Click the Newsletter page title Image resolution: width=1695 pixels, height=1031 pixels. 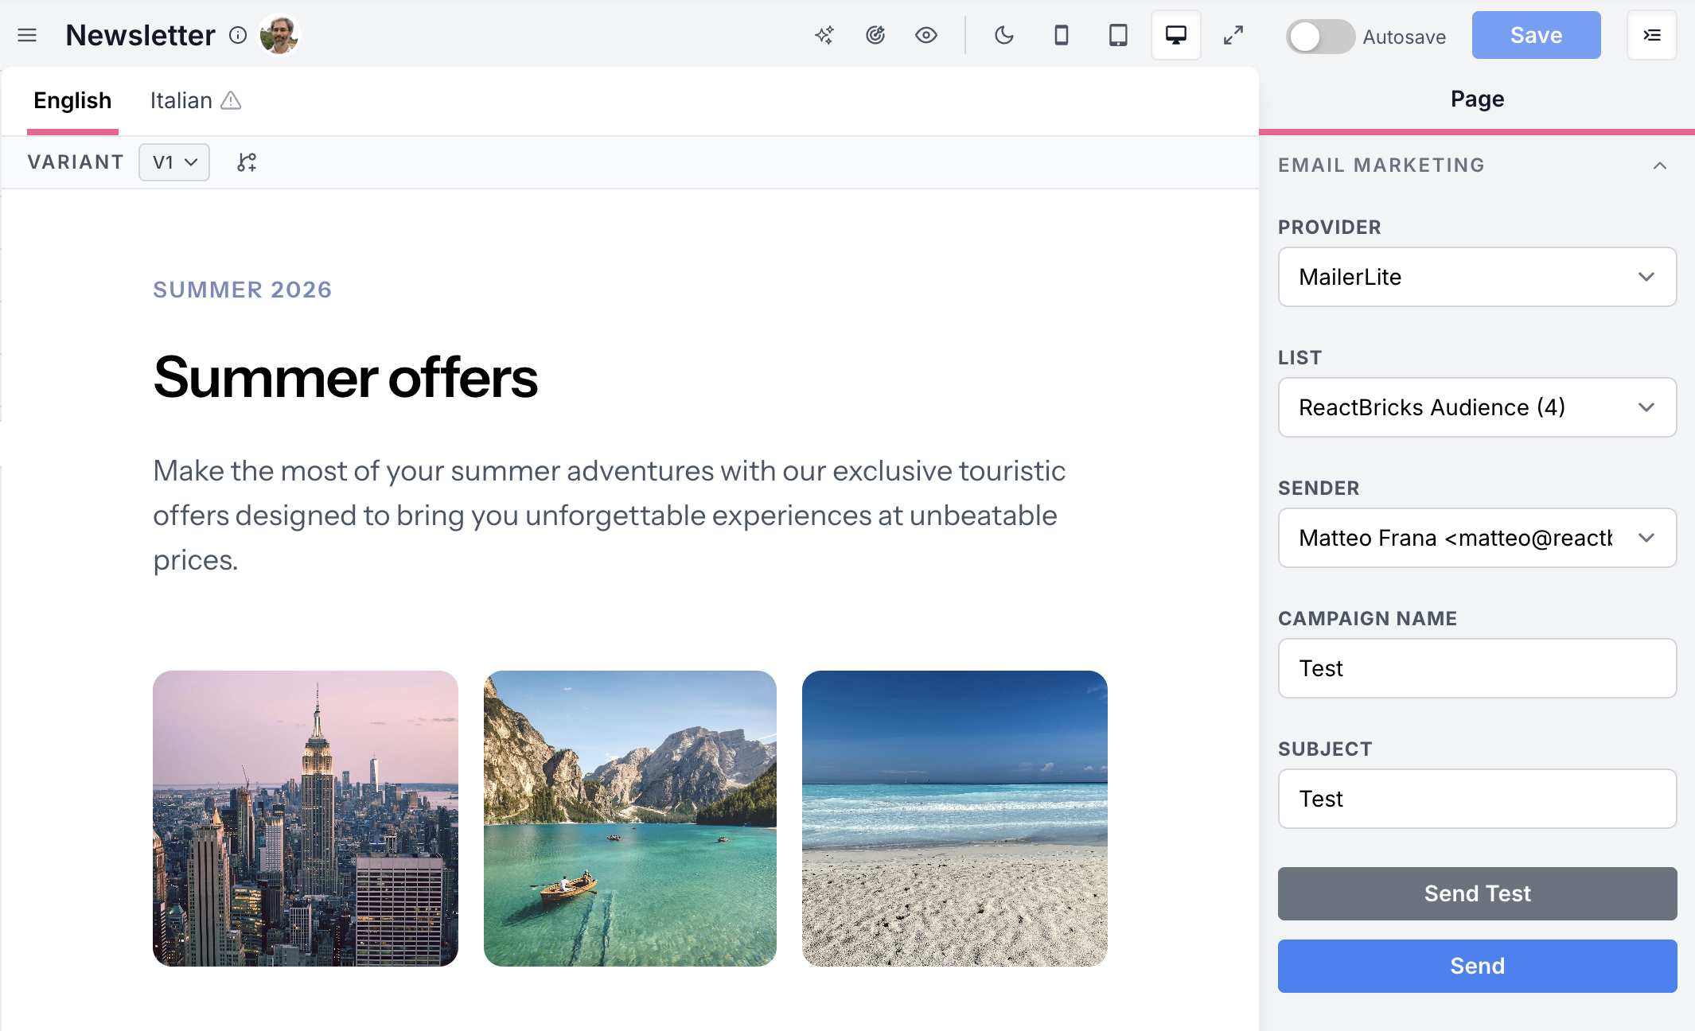coord(140,35)
